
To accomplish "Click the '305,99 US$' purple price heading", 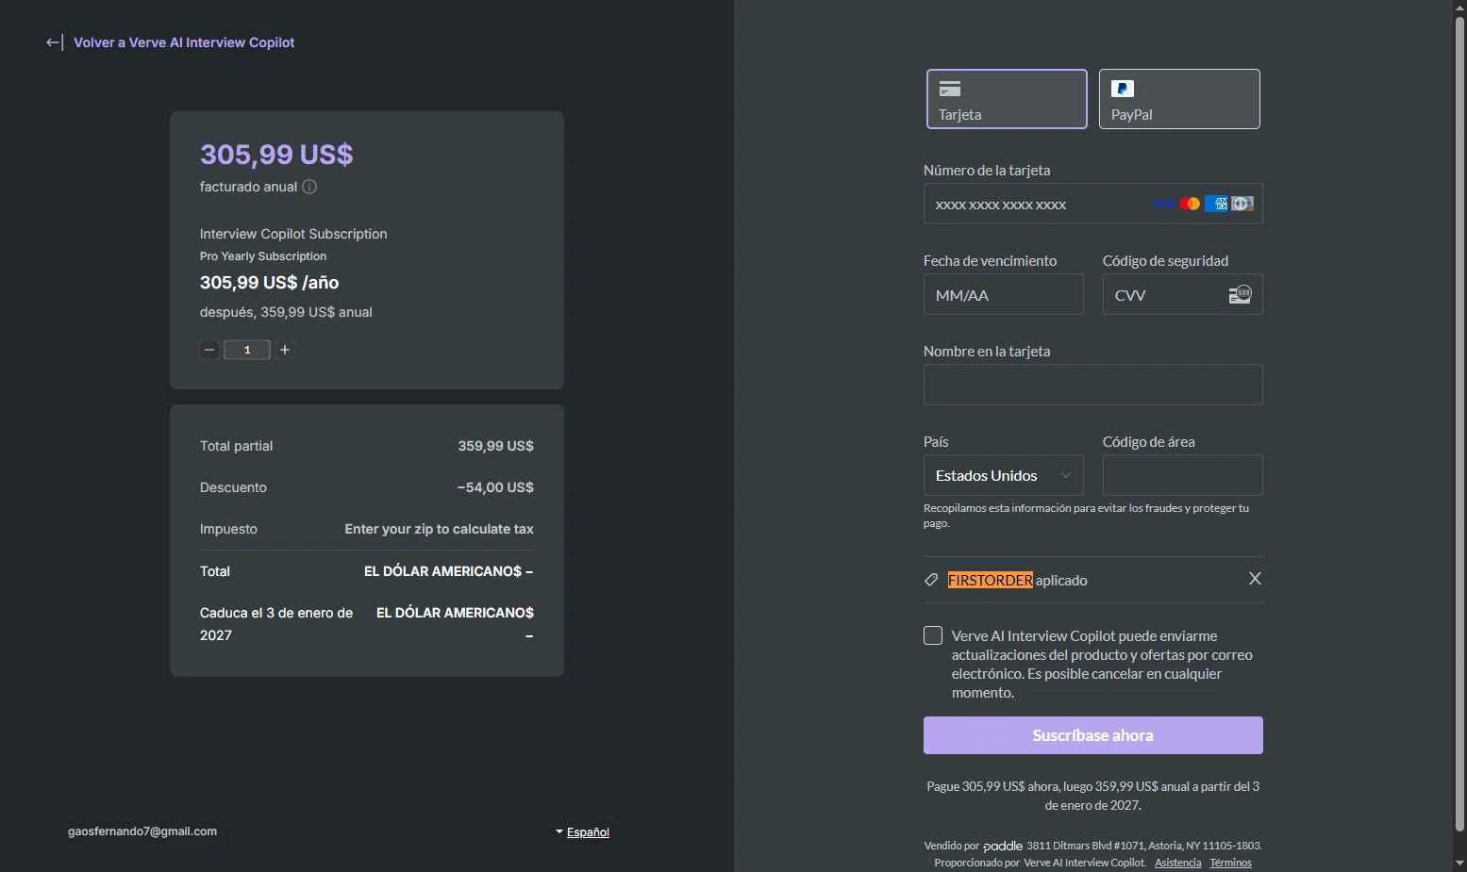I will point(276,154).
